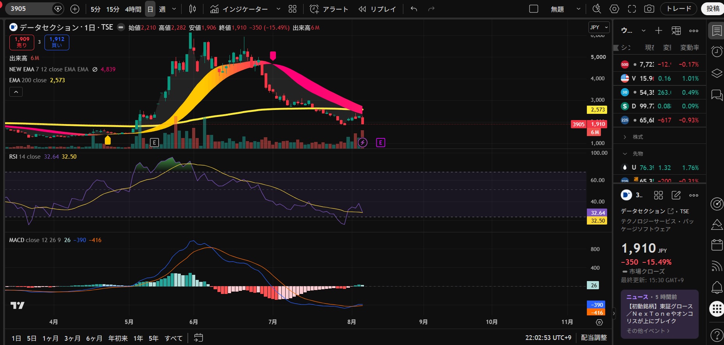Select the すべて date range
Image resolution: width=724 pixels, height=345 pixels.
173,338
